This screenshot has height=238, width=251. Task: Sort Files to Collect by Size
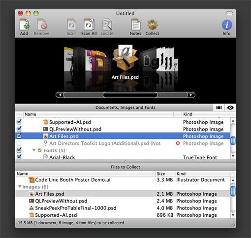point(165,173)
